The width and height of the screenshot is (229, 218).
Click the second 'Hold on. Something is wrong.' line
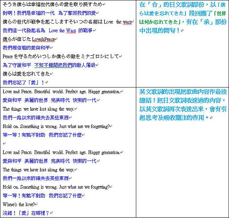(56, 187)
